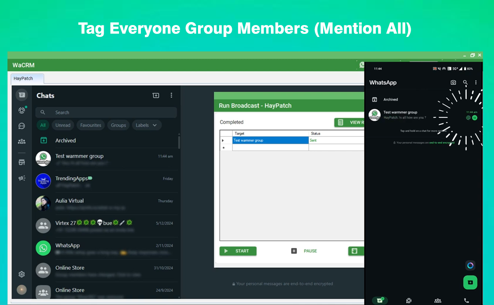Open Settings gear in the sidebar

point(22,274)
